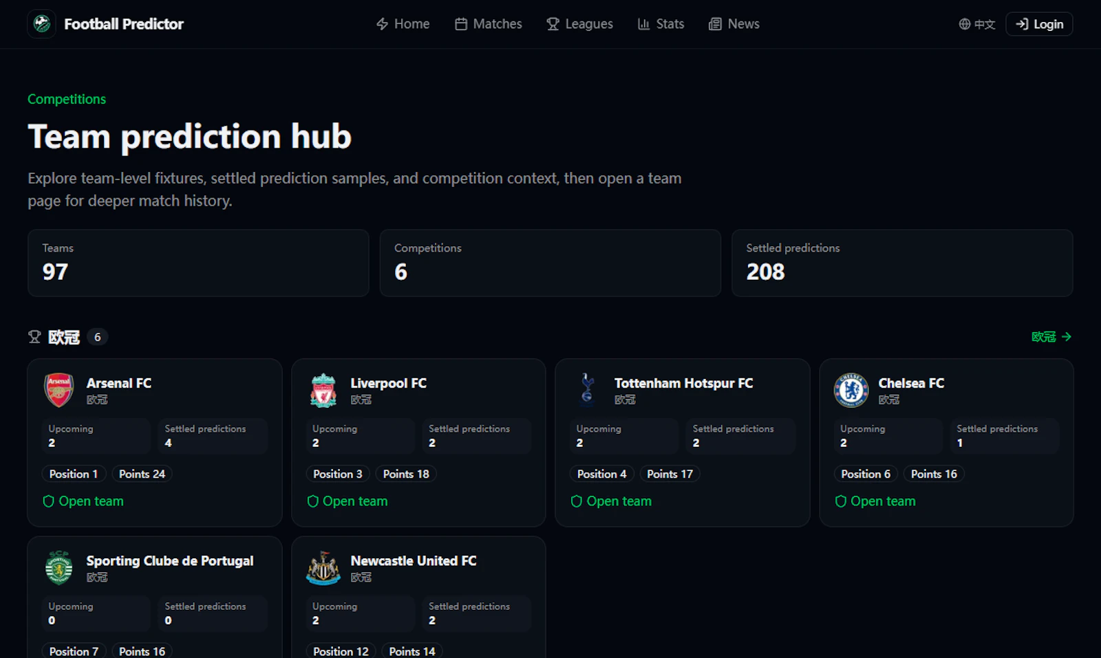
Task: Click Newcastle's Position 12 badge
Action: tap(341, 650)
